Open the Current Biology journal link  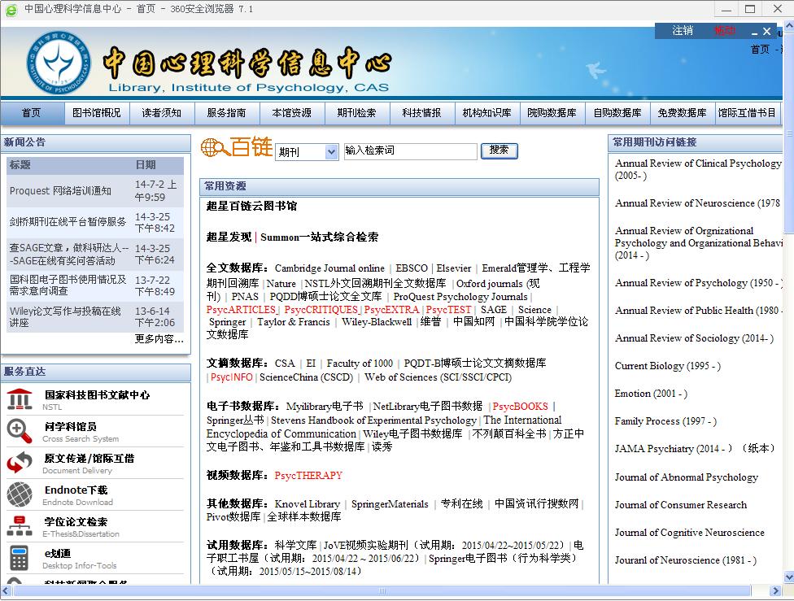tap(667, 366)
